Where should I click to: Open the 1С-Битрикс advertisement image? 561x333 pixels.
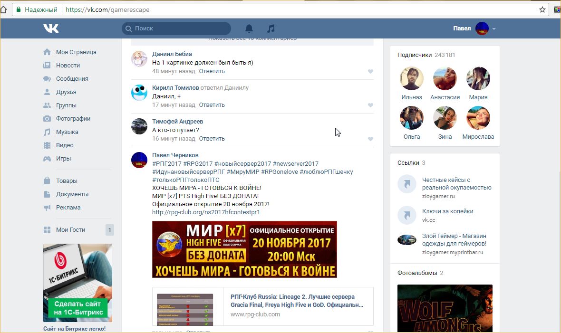coord(77,283)
